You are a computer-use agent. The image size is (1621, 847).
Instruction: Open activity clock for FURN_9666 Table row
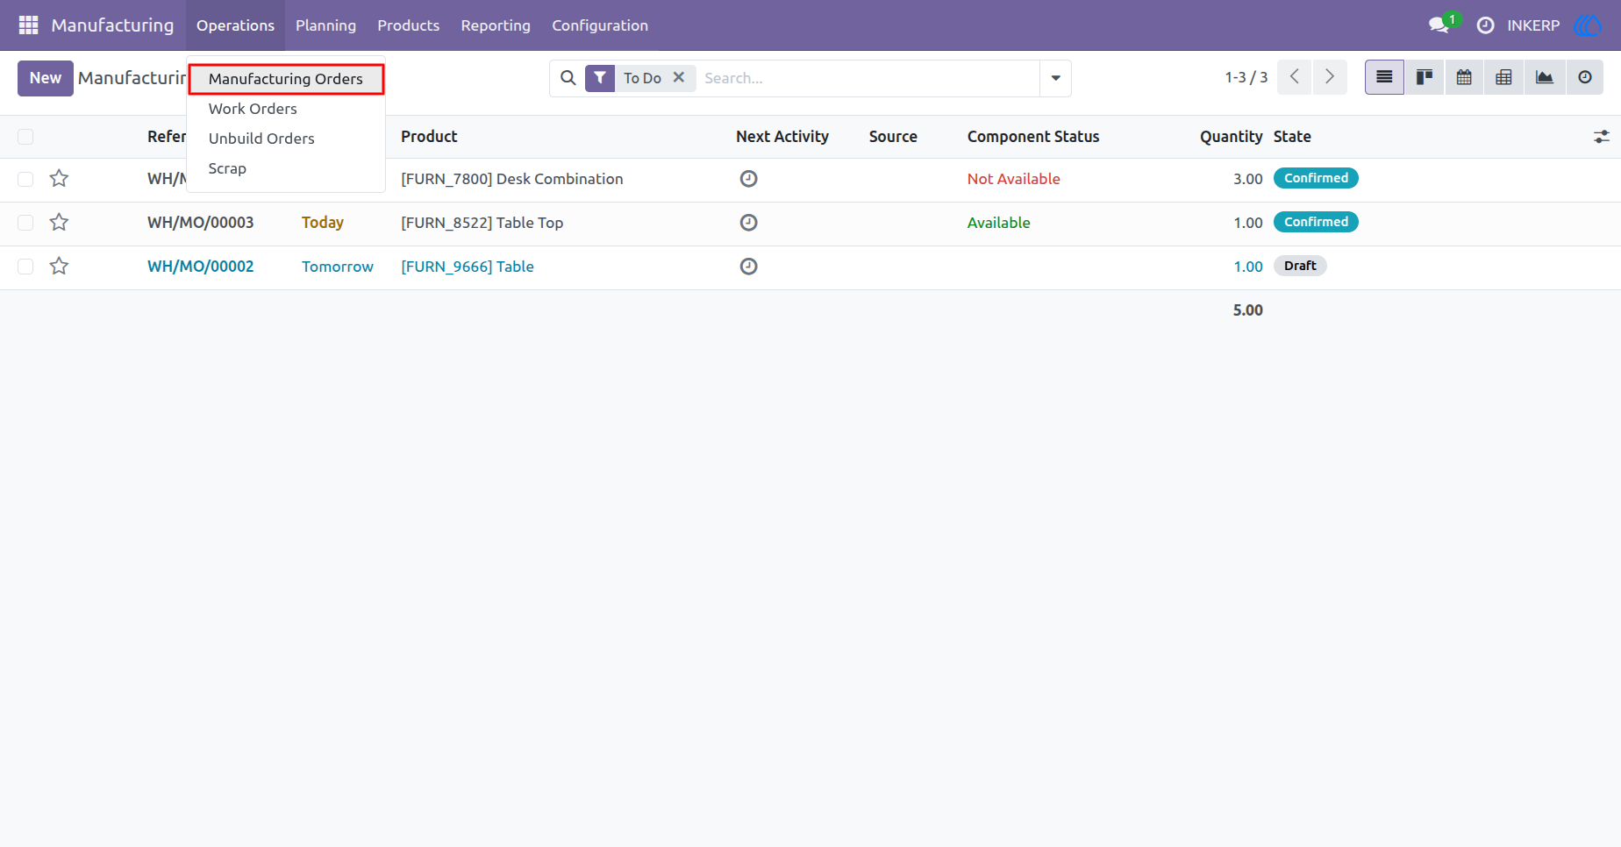coord(748,267)
